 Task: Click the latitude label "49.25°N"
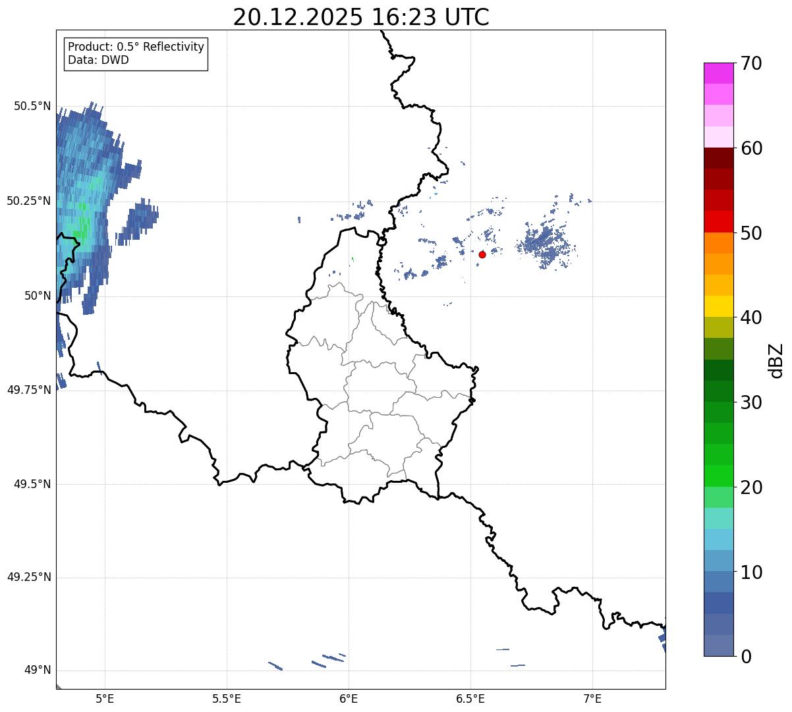click(29, 577)
